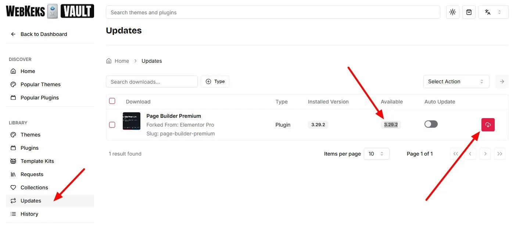Enable Auto Update for Page Builder Premium
516x233 pixels.
click(431, 124)
